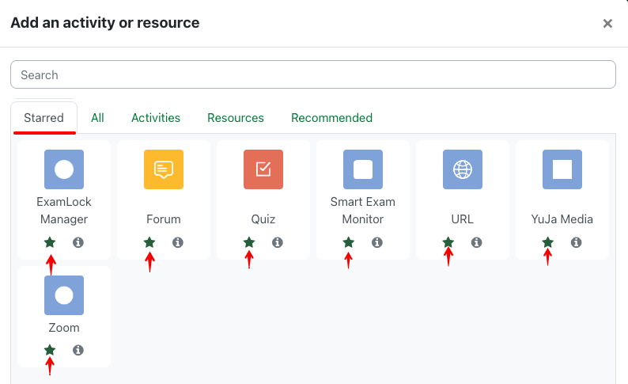
Task: Open the Zoom activity icon
Action: [64, 295]
